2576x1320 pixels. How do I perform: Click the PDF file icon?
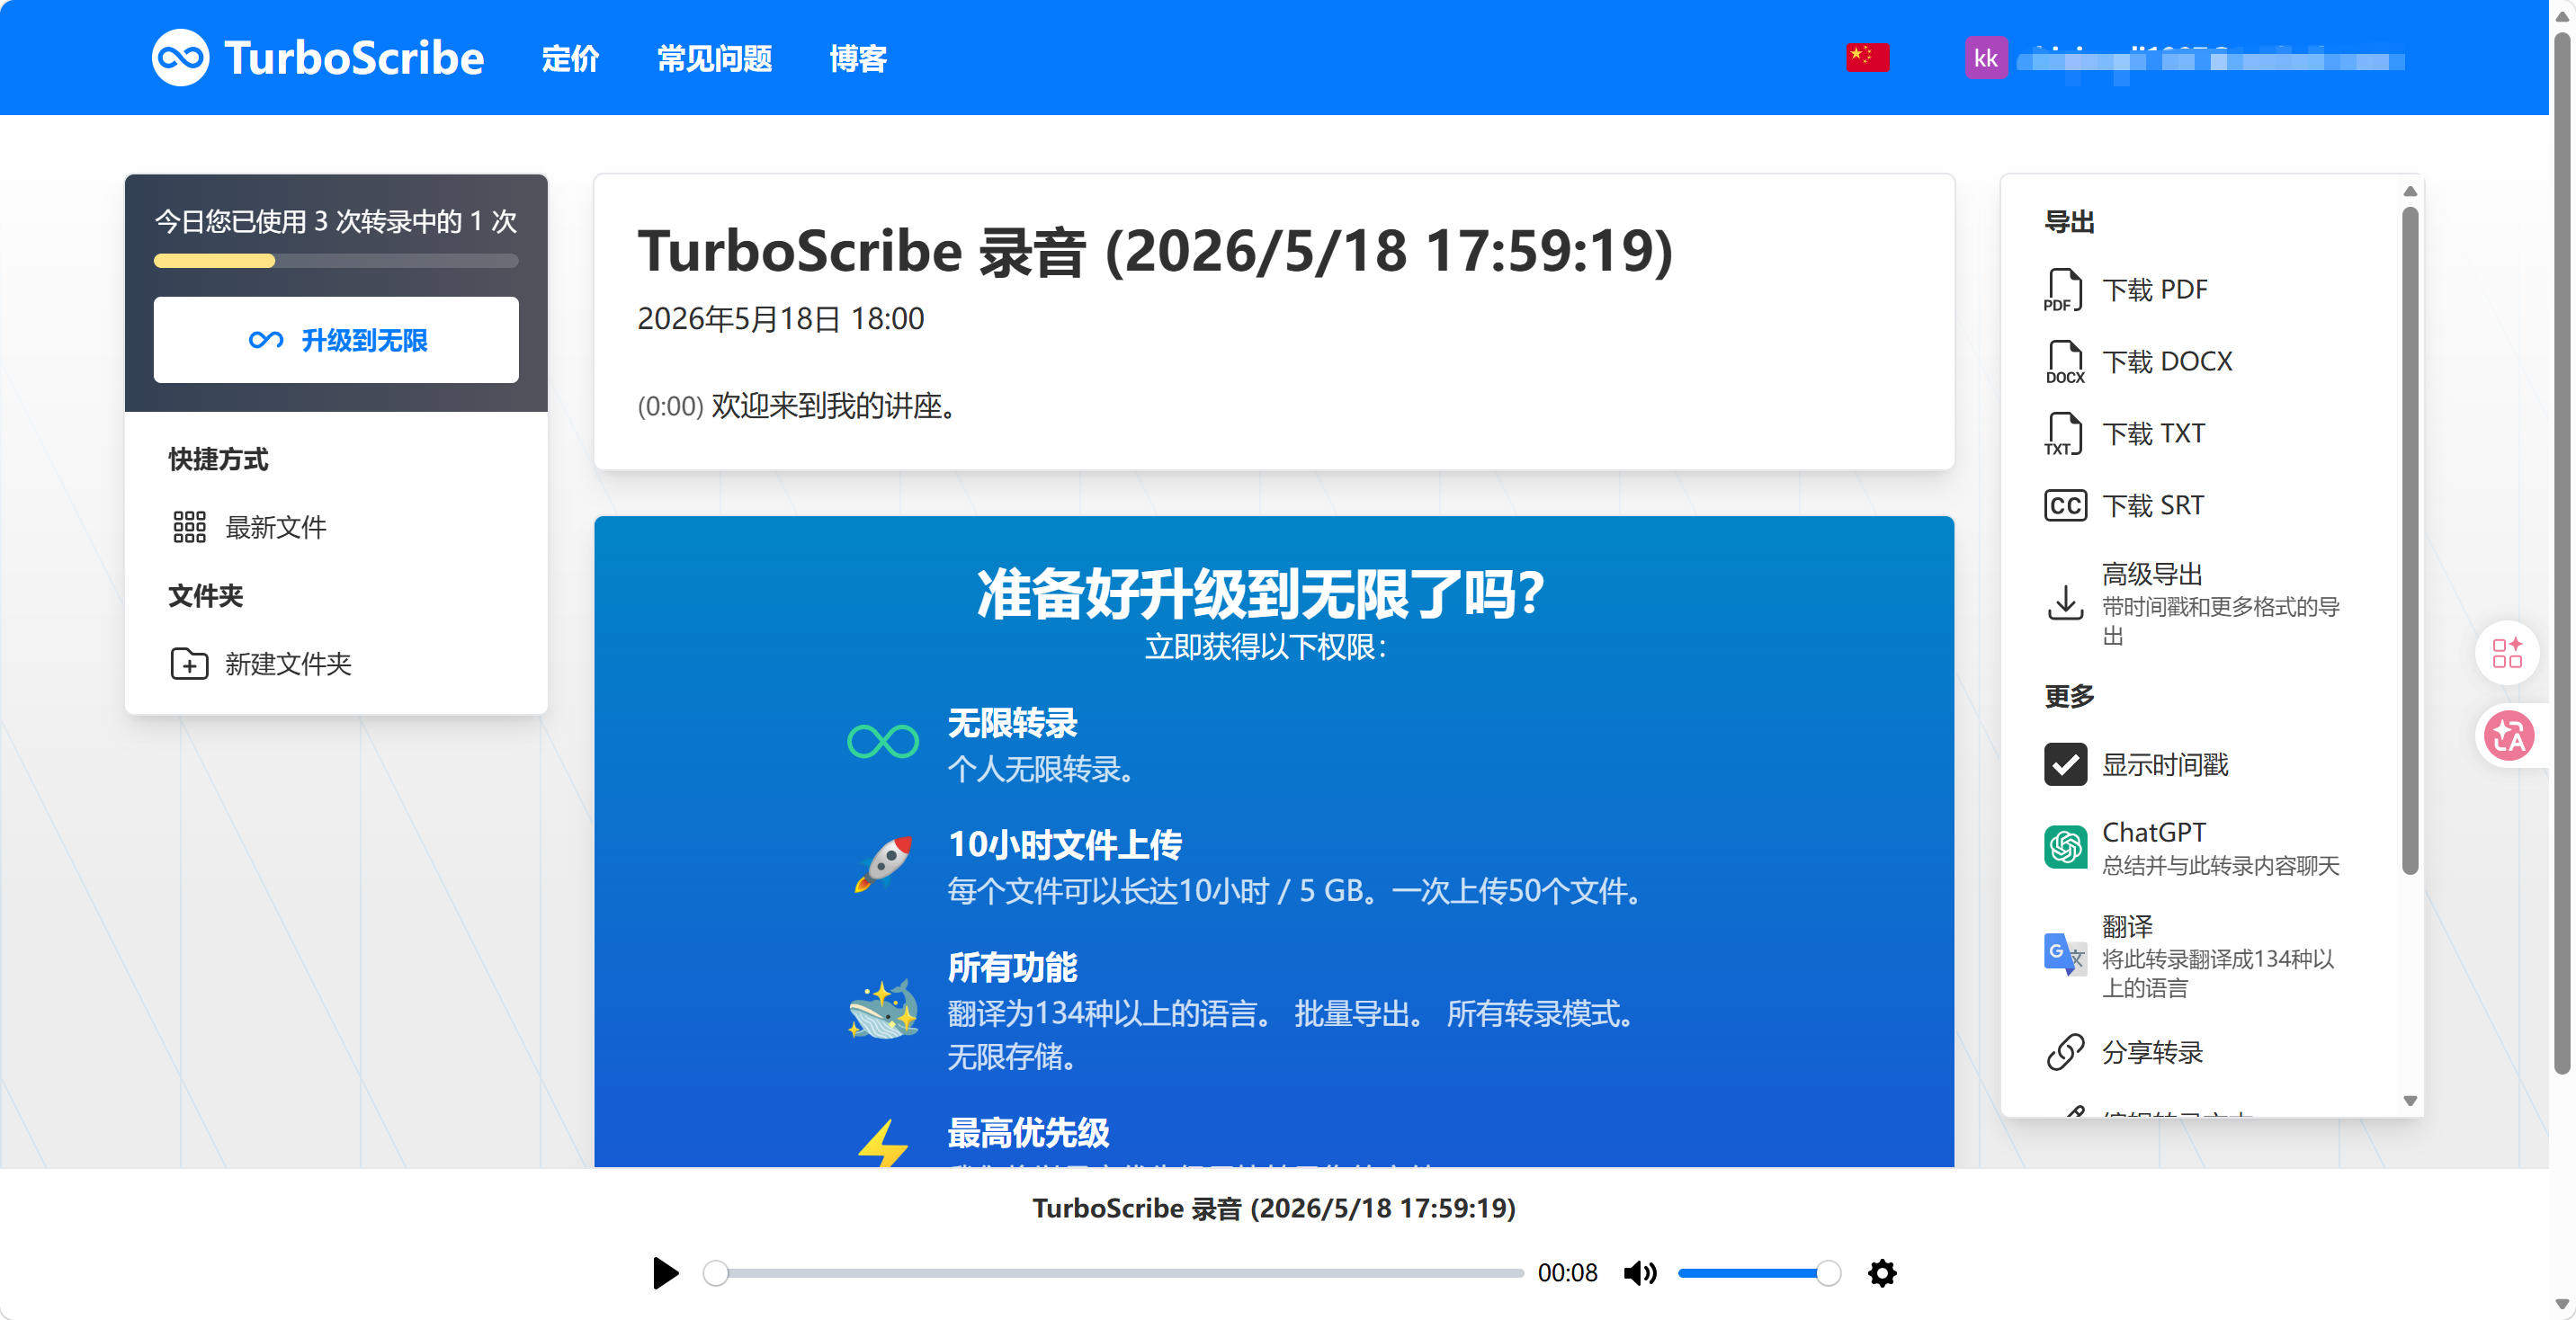pos(2063,290)
